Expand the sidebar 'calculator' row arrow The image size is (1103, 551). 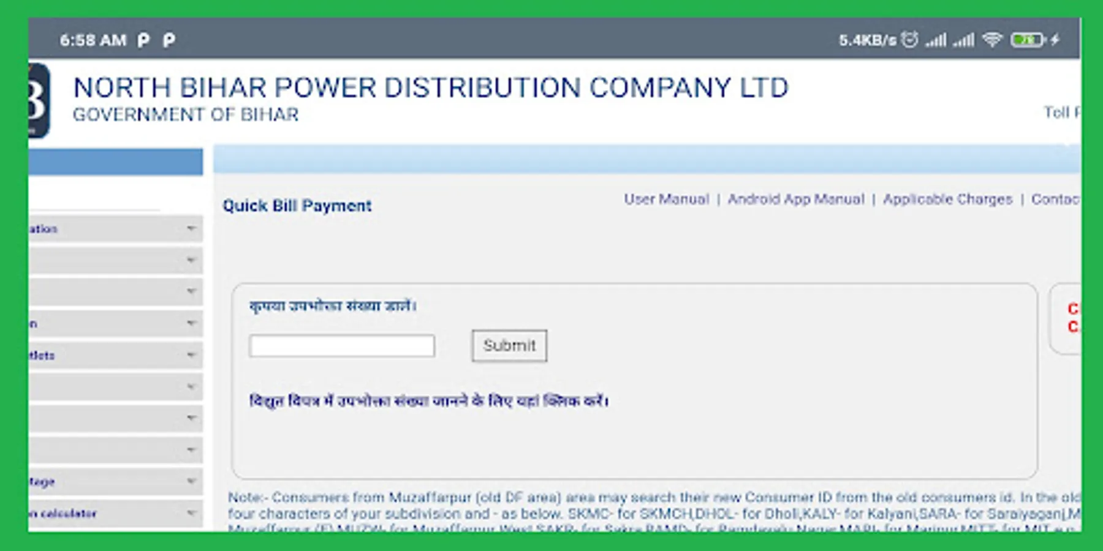[191, 513]
